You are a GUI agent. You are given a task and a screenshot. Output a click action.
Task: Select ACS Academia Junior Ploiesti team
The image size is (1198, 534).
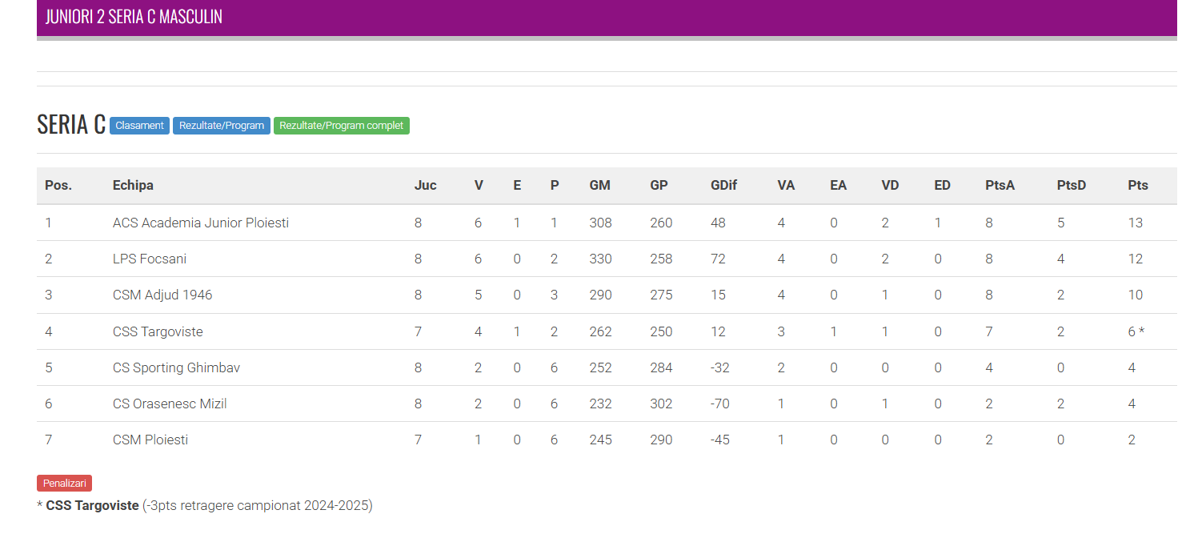200,223
